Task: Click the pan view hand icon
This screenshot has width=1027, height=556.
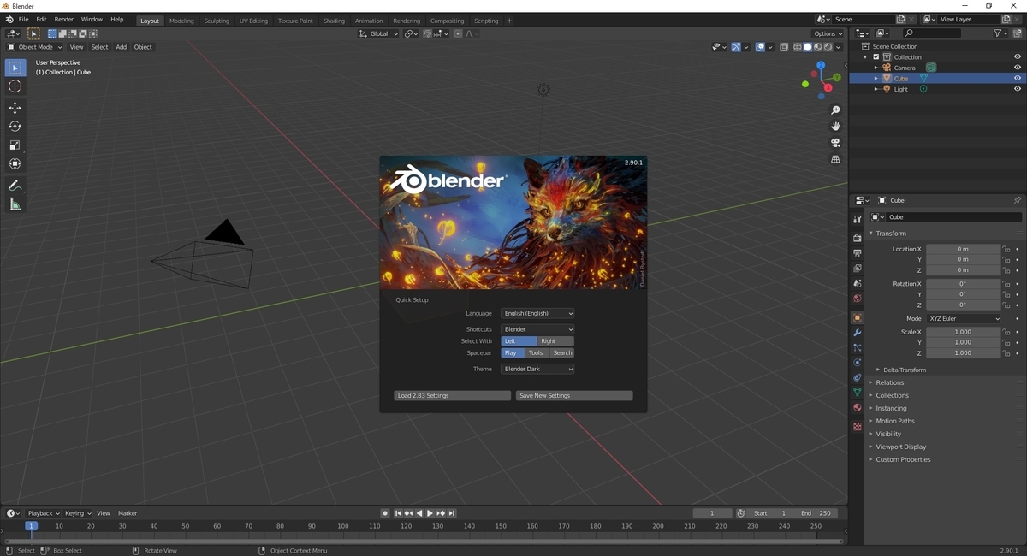Action: coord(836,127)
